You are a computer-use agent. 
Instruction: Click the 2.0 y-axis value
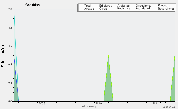10,9
